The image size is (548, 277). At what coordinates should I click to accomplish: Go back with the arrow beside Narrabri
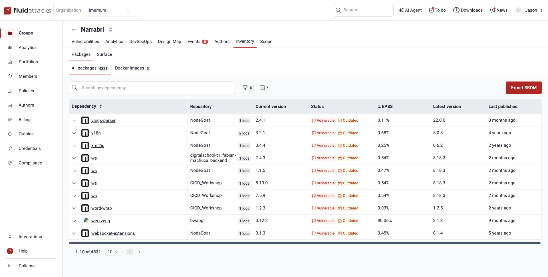74,30
